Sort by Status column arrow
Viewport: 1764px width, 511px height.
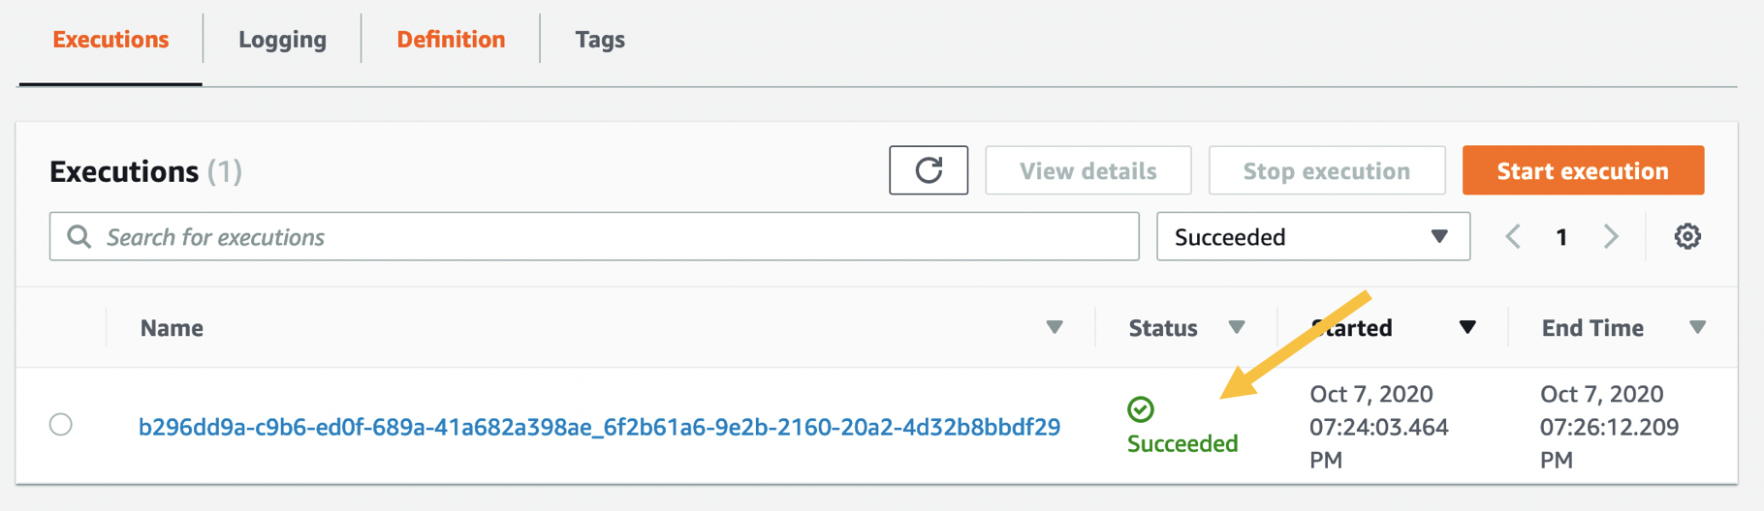pyautogui.click(x=1236, y=327)
